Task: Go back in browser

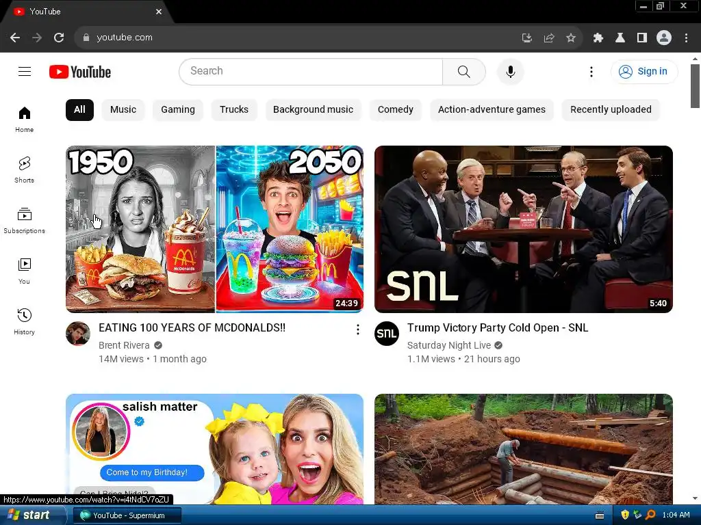Action: [x=15, y=38]
